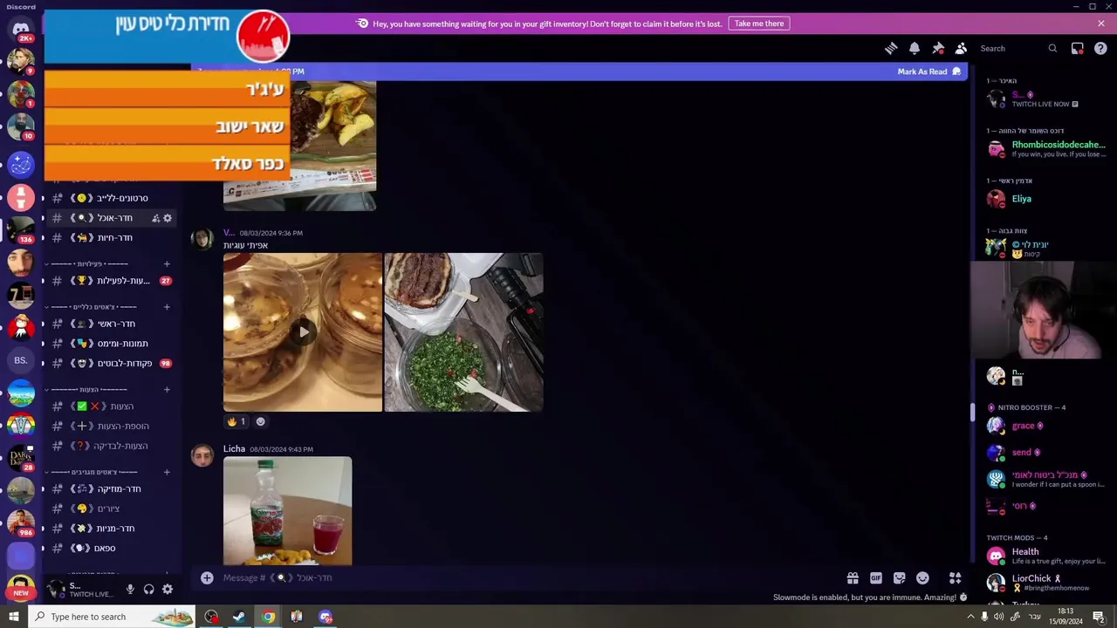This screenshot has width=1117, height=628.
Task: Collapse the הצעות category
Action: click(x=89, y=390)
